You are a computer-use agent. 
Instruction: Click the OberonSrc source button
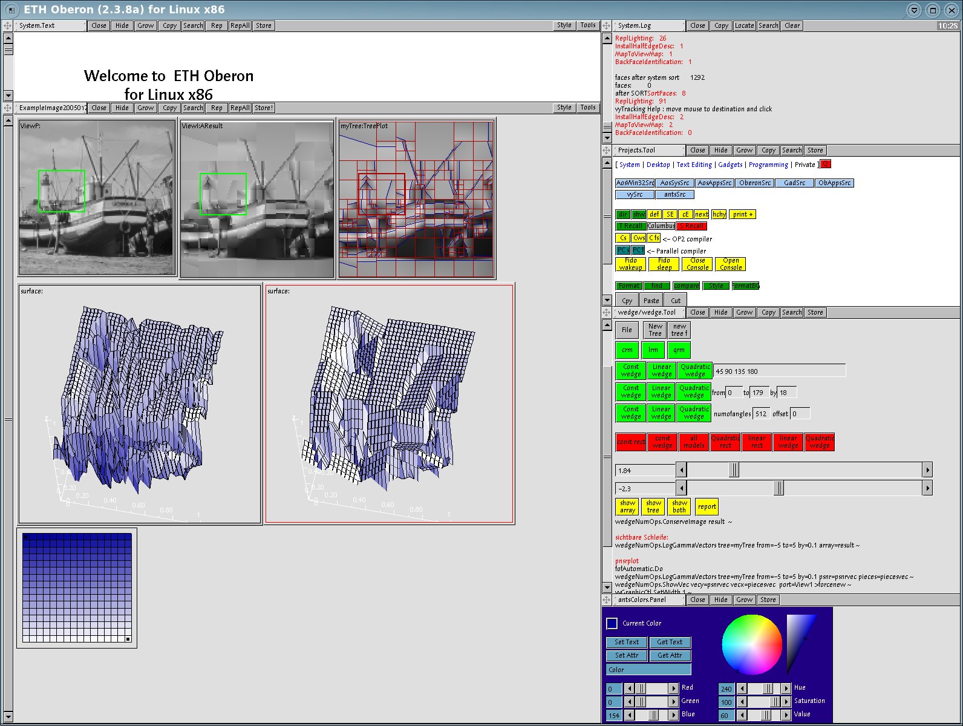click(755, 183)
